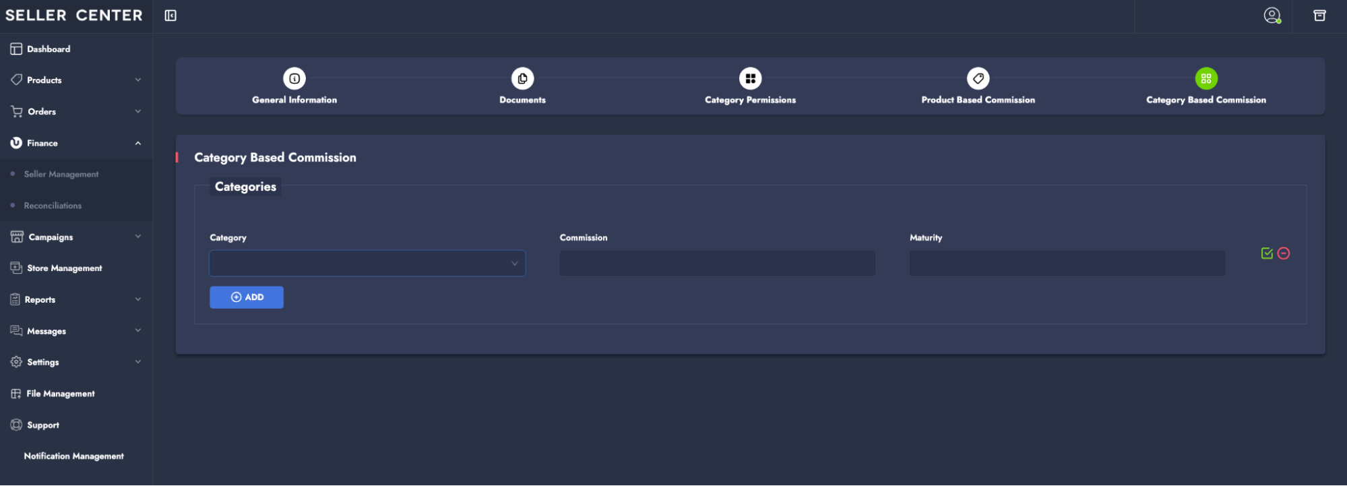The width and height of the screenshot is (1347, 486).
Task: Click the Commission input field
Action: pos(717,264)
